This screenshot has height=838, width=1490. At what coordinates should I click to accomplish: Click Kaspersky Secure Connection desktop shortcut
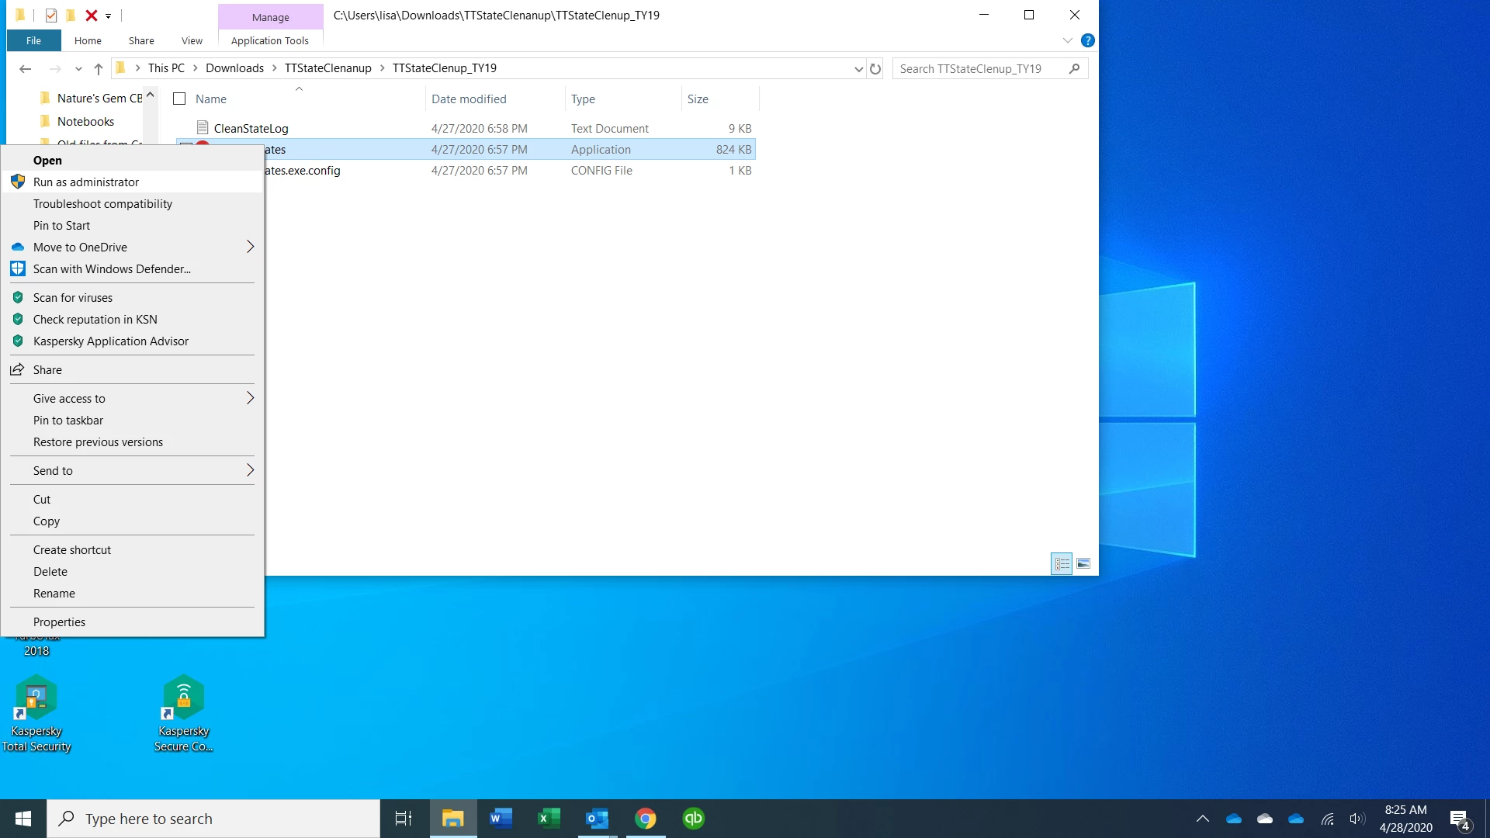[x=184, y=714]
